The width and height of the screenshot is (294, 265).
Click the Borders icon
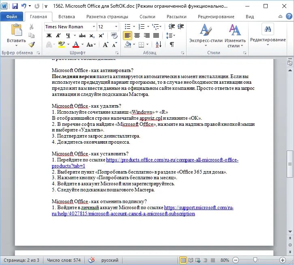[141, 45]
